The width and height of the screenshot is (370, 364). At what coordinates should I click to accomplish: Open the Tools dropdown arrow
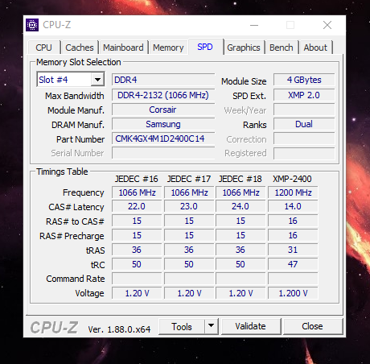(x=212, y=326)
